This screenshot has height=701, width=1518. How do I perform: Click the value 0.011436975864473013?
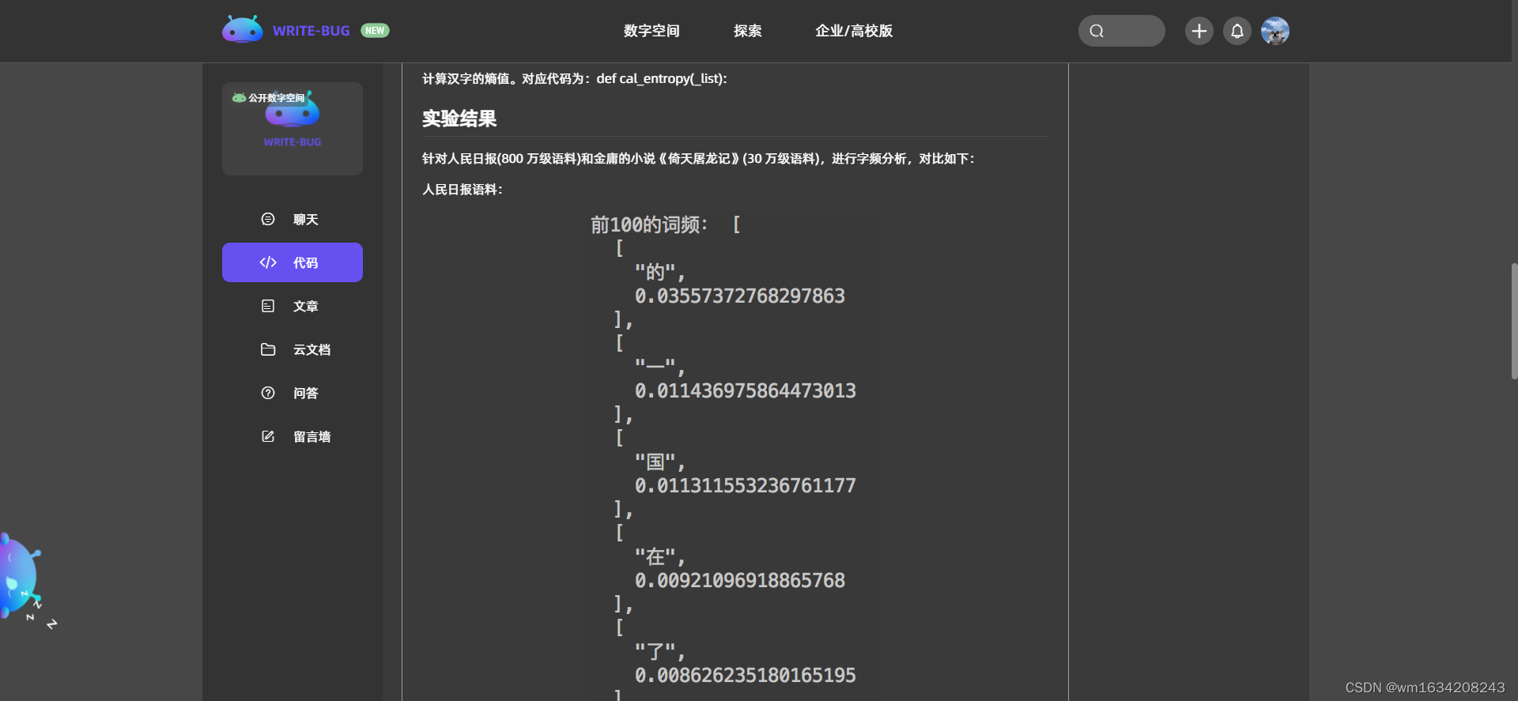click(x=746, y=390)
